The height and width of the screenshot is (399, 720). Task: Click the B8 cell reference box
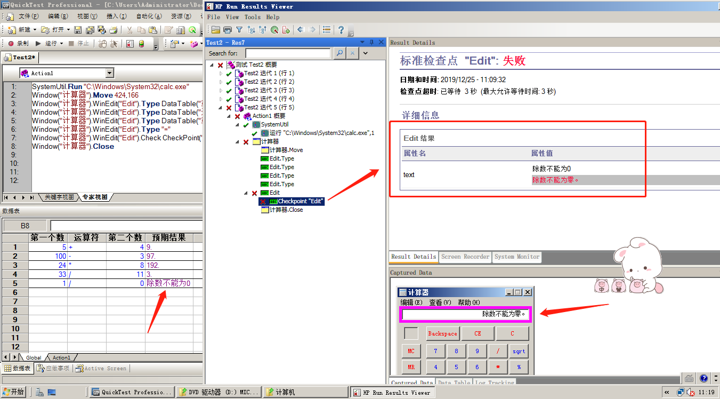(25, 226)
